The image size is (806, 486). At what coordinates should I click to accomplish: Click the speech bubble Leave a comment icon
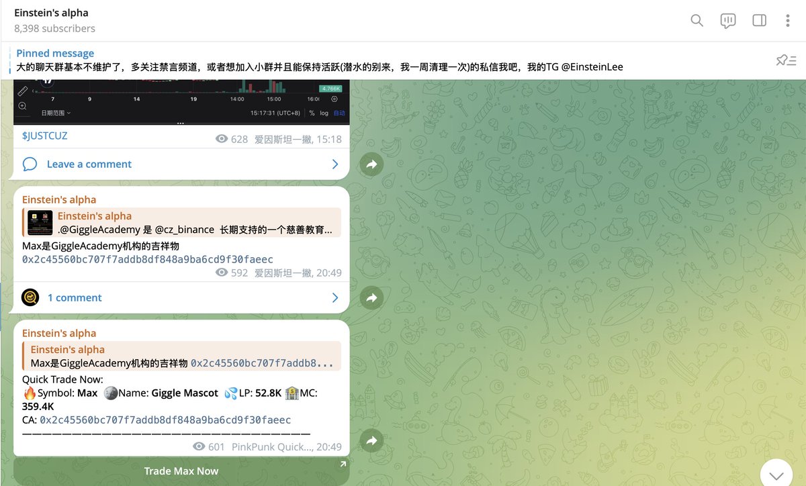coord(30,164)
